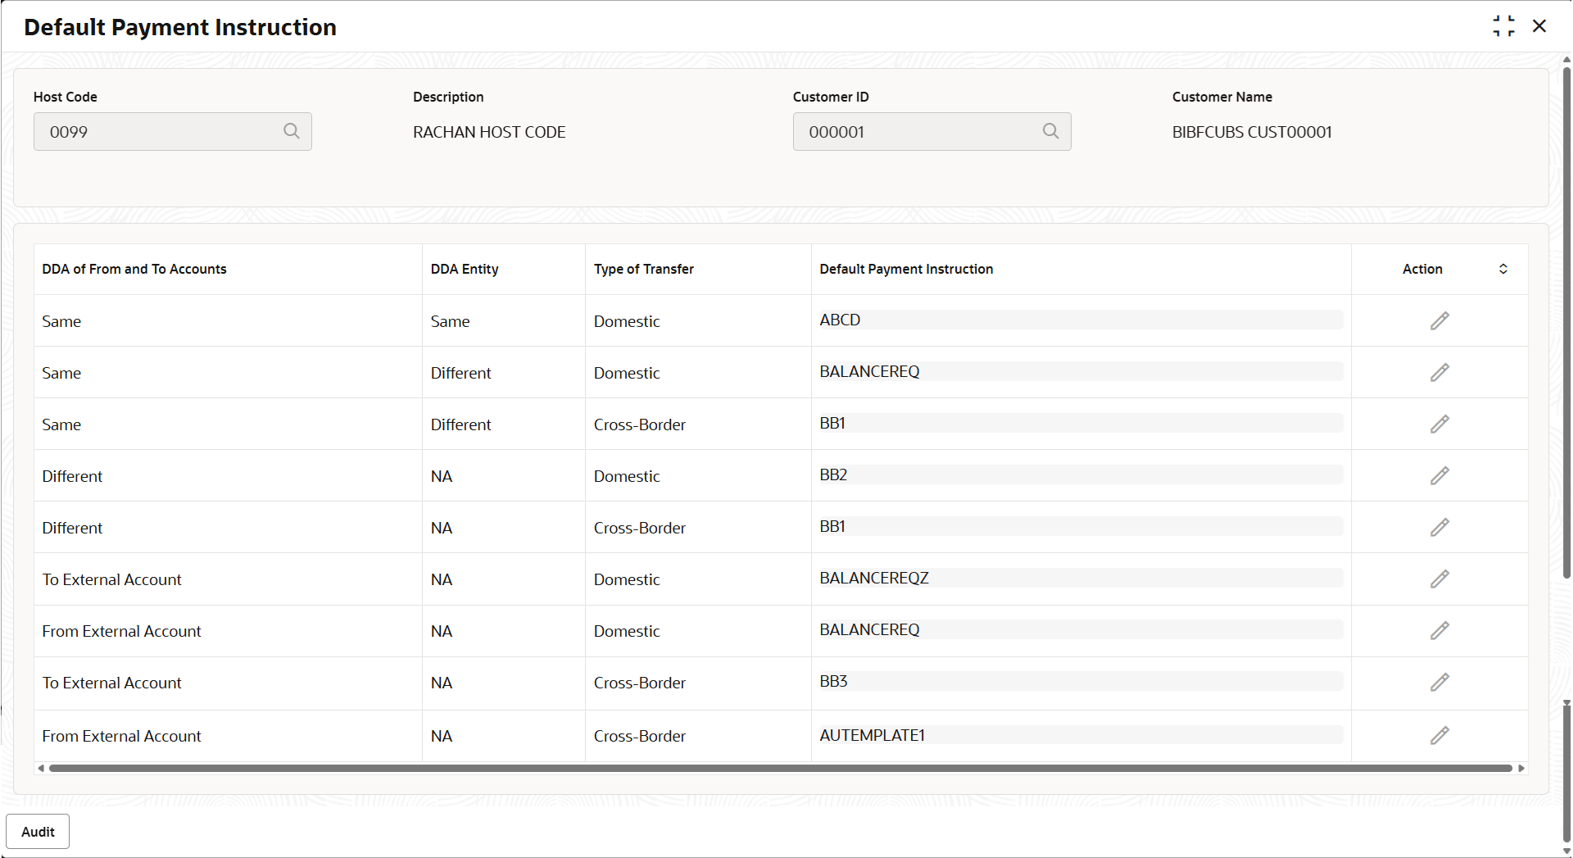Edit the From External Account AUTEMPLATE1 row

coord(1439,735)
